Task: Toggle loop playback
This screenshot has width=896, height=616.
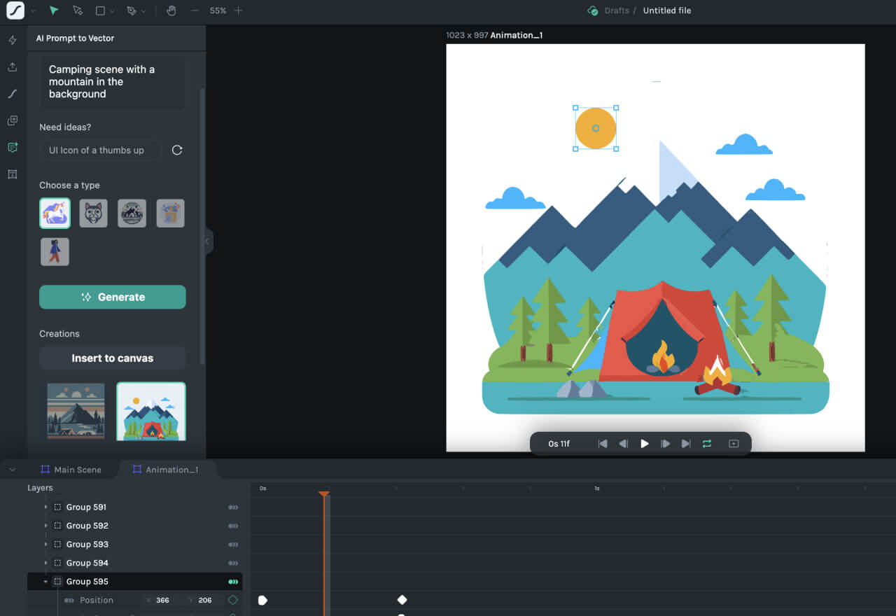Action: [707, 444]
